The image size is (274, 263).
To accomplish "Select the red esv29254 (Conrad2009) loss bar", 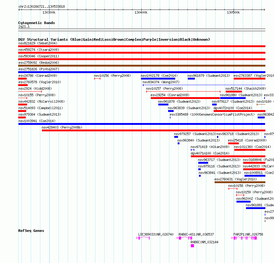I will 185,98.
